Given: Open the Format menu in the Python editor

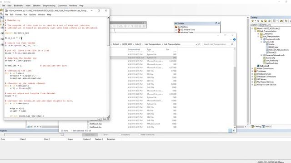Looking at the screenshot, I should 18,14.
